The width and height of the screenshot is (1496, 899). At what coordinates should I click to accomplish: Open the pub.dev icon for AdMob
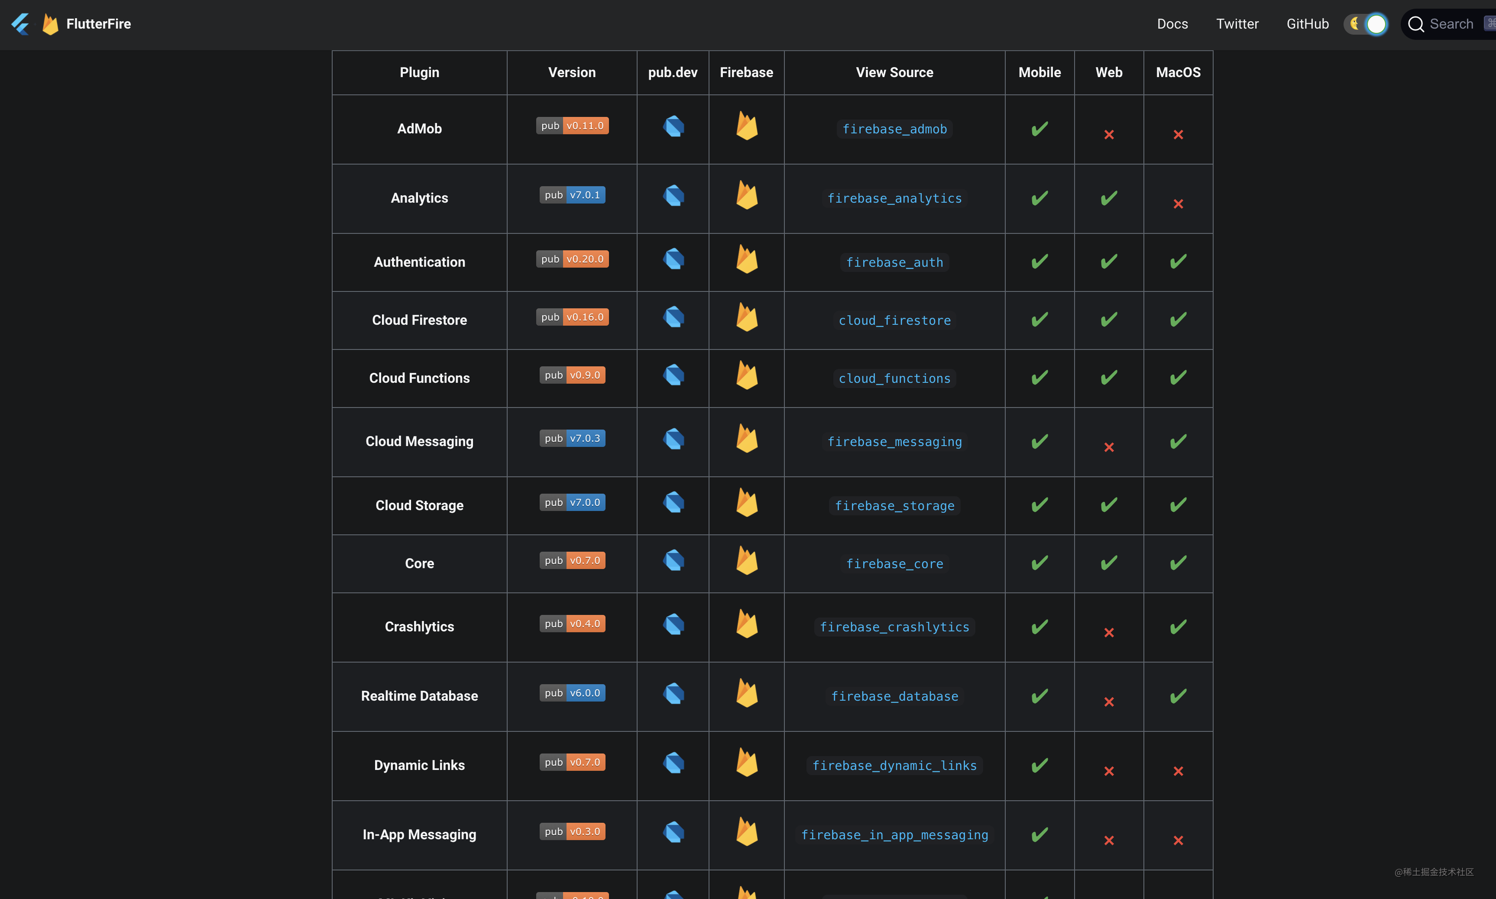coord(673,126)
